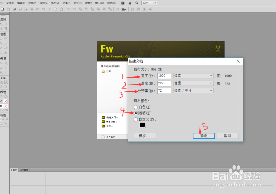Viewport: 276px width, 194px height.
Task: Click the fill color swatch in tools panel
Action: tap(5, 106)
